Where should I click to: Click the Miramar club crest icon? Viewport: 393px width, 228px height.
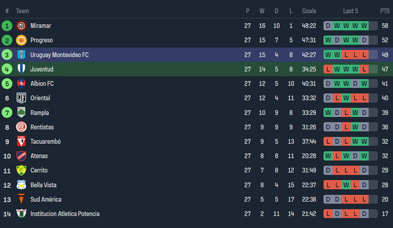click(21, 26)
